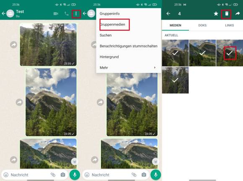Forward the valley photo in the left chat

(13, 160)
